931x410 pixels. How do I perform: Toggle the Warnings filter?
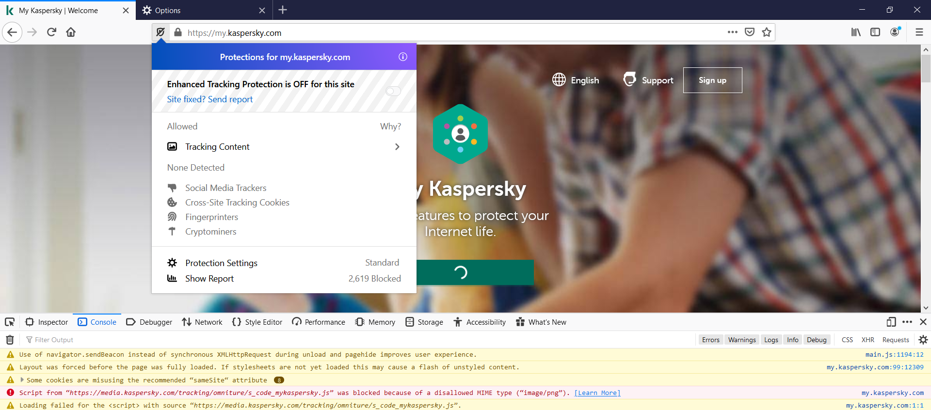coord(742,340)
